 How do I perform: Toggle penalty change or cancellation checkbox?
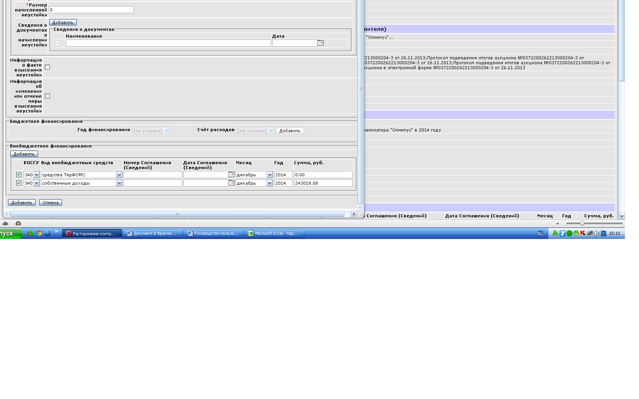pyautogui.click(x=48, y=96)
